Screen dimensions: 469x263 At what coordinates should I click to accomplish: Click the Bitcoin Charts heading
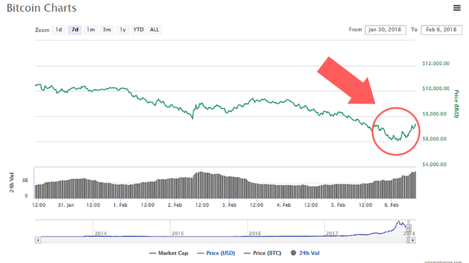coord(42,8)
